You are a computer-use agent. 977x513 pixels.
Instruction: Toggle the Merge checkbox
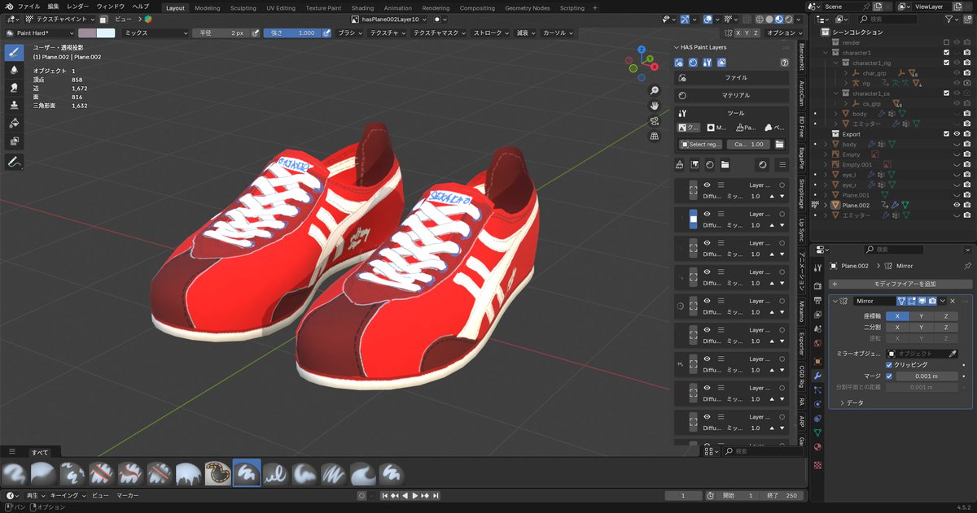[x=889, y=376]
